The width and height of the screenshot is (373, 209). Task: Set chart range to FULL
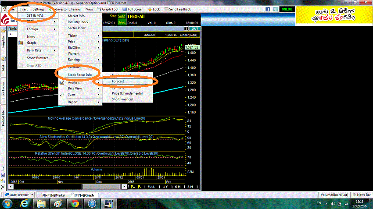pyautogui.click(x=151, y=187)
